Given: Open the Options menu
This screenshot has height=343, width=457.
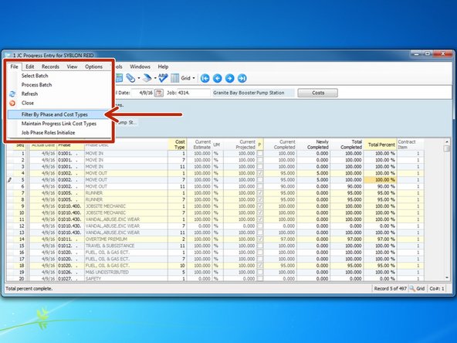Looking at the screenshot, I should pos(93,66).
